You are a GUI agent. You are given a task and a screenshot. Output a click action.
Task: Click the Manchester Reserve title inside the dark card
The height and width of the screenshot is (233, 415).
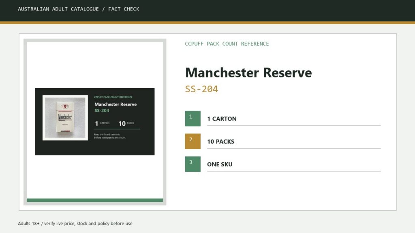pos(116,104)
